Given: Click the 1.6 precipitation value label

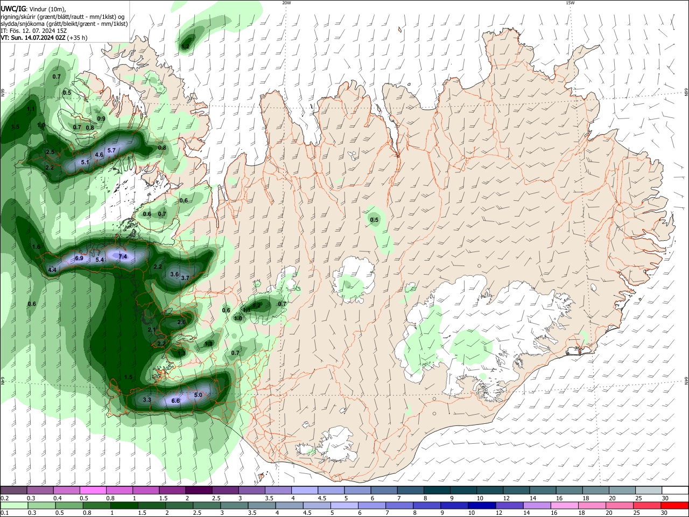Looking at the screenshot, I should (37, 247).
